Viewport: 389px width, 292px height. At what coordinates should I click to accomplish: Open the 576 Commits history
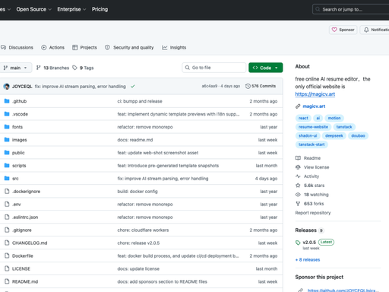(x=261, y=86)
